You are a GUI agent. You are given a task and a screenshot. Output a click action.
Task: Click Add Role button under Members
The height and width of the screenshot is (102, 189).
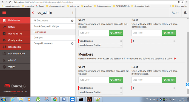tap(169, 80)
